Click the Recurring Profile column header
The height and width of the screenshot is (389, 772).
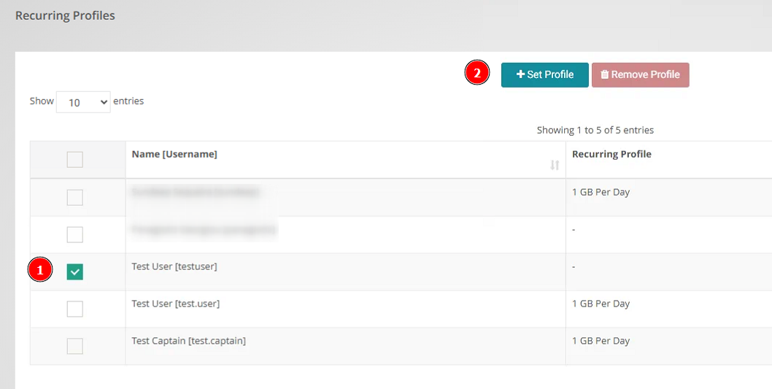668,160
